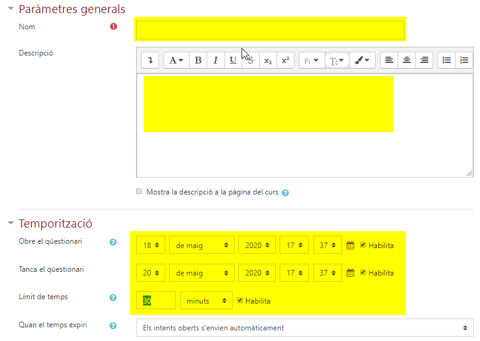The height and width of the screenshot is (341, 480).
Task: Apply superscript formatting
Action: pos(285,60)
